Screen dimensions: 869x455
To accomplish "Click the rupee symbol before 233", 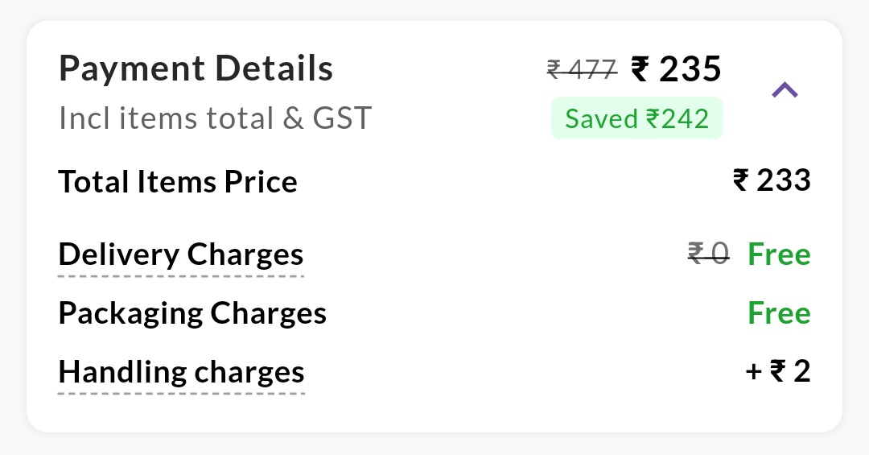I will click(741, 180).
